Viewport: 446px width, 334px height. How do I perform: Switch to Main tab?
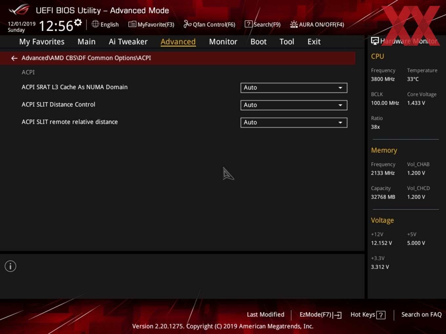click(87, 42)
